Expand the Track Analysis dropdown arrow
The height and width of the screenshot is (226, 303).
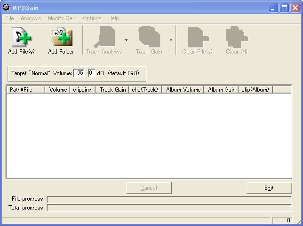[x=126, y=40]
